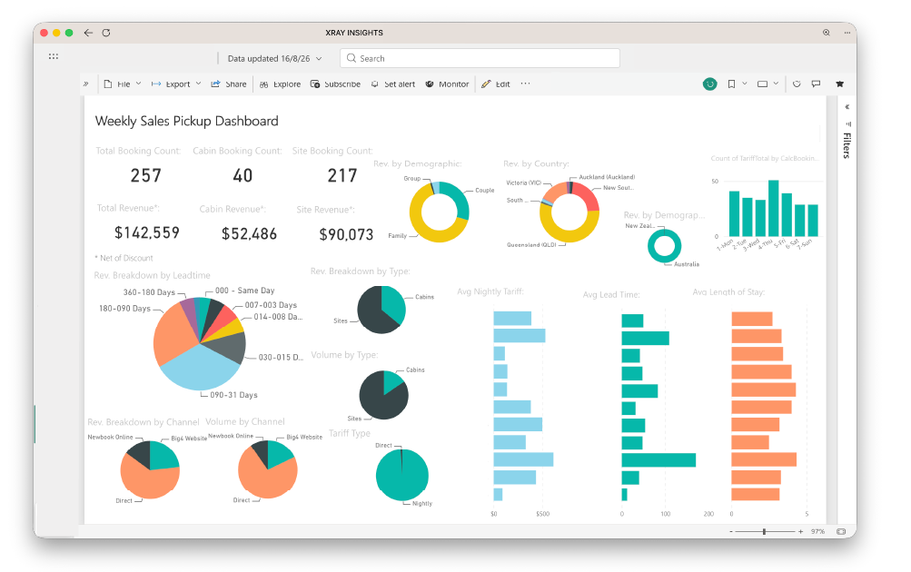Viewport: 911px width, 572px height.
Task: Reload the page with the refresh icon
Action: [105, 33]
